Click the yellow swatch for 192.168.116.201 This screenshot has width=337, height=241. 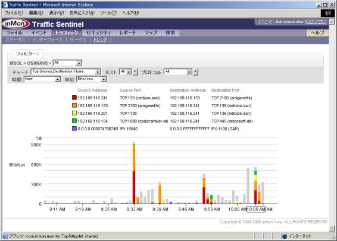[x=74, y=113]
